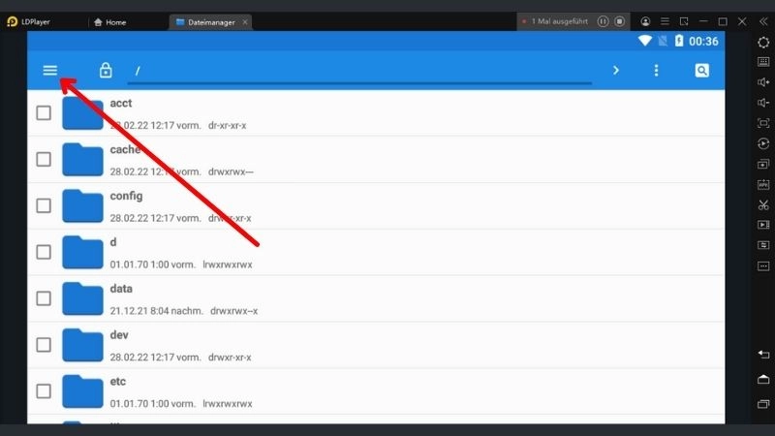The image size is (775, 436).
Task: Open the dev folder icon
Action: pyautogui.click(x=82, y=345)
